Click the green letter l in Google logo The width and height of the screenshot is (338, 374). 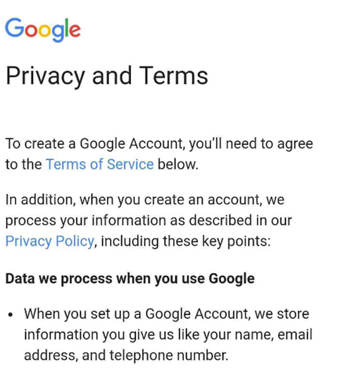(67, 28)
